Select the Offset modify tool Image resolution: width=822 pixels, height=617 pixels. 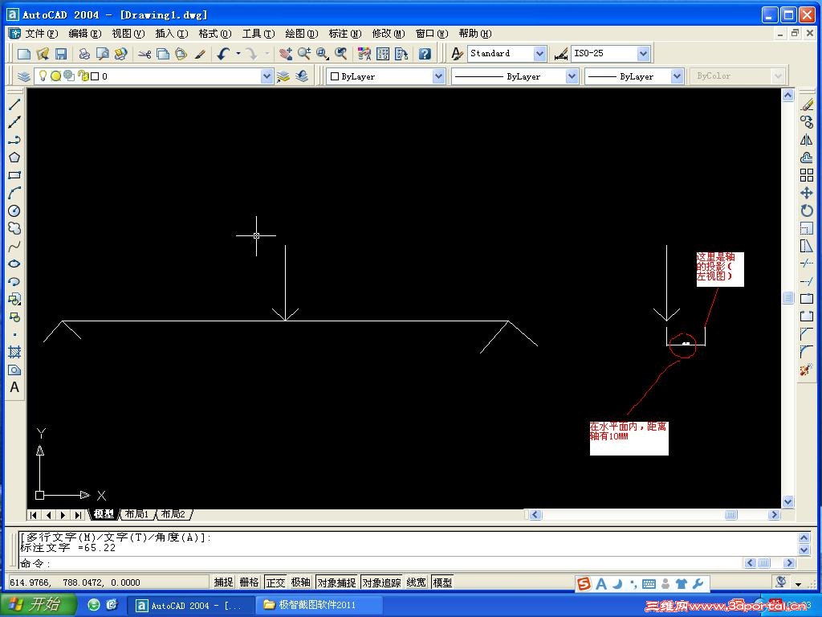[807, 157]
